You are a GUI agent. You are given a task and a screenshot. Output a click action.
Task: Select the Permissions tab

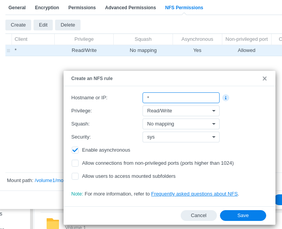[82, 8]
